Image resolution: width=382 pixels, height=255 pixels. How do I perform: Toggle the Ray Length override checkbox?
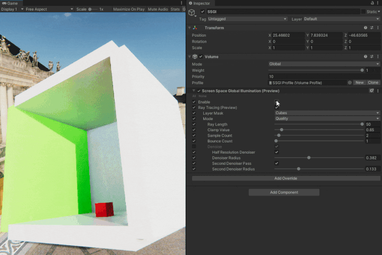coord(194,124)
